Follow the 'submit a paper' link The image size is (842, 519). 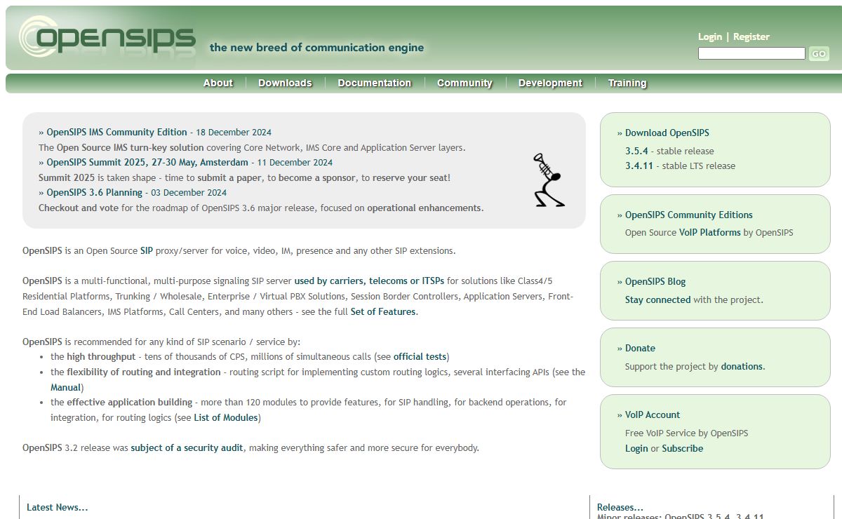click(229, 177)
